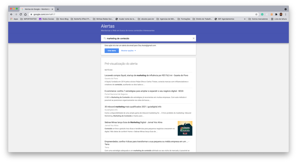
Task: Open the SEF Agendamentos bookmark
Action: click(224, 19)
